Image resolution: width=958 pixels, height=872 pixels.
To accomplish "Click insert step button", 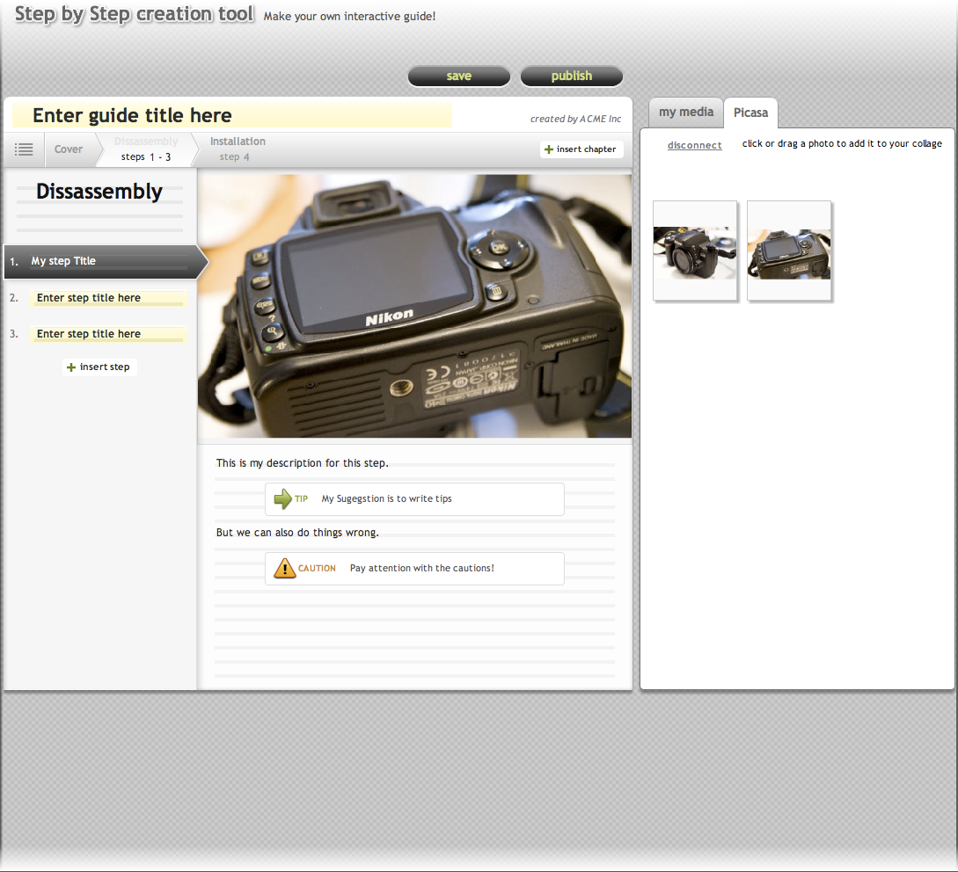I will (x=99, y=367).
